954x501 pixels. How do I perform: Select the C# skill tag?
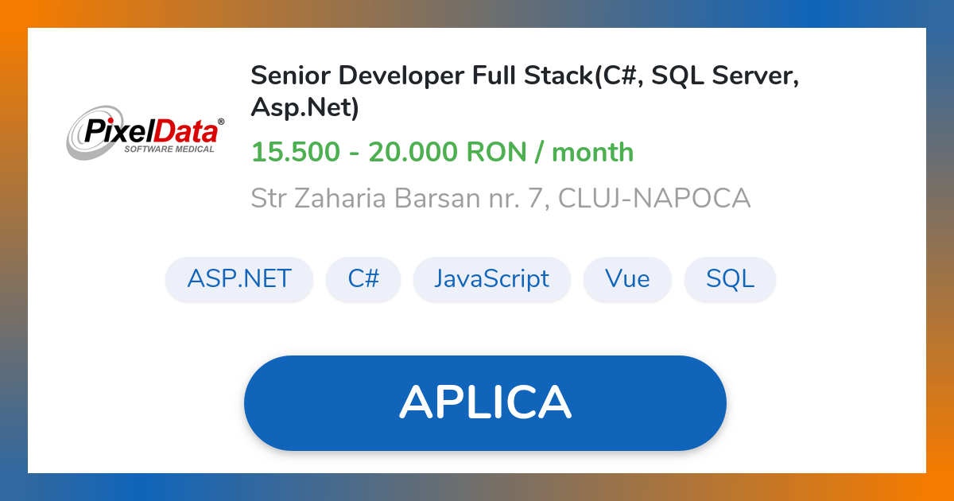point(363,279)
